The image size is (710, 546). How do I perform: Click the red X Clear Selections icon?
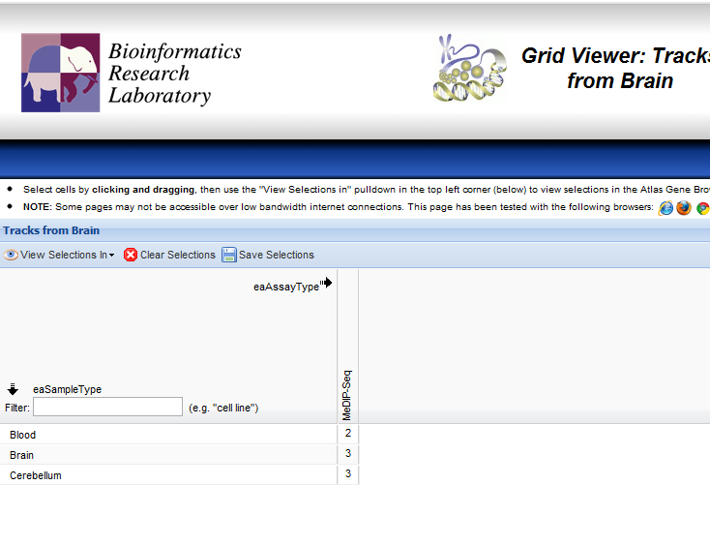pyautogui.click(x=131, y=255)
